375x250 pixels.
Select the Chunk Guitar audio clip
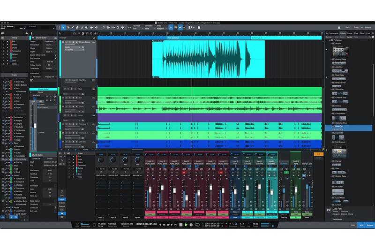coord(208,59)
